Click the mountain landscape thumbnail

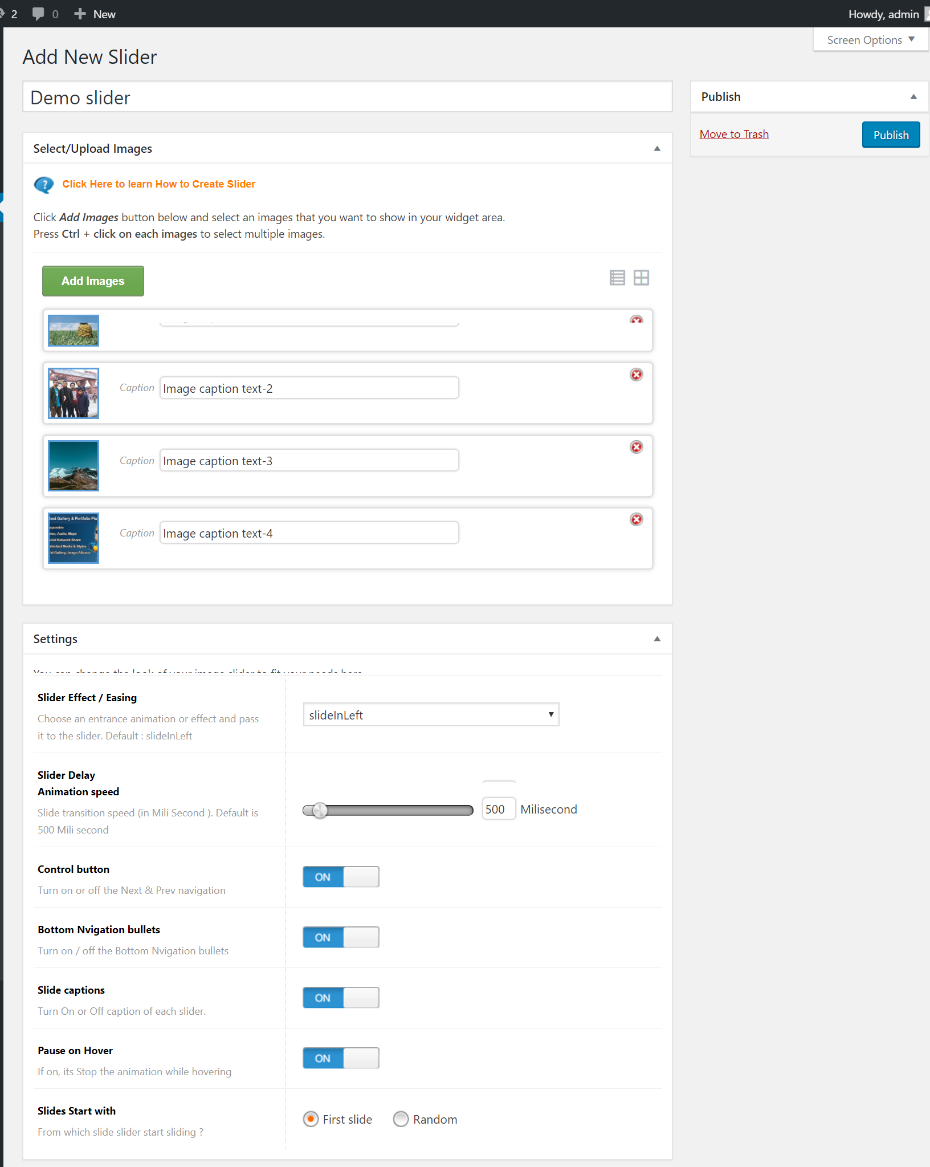pos(74,466)
